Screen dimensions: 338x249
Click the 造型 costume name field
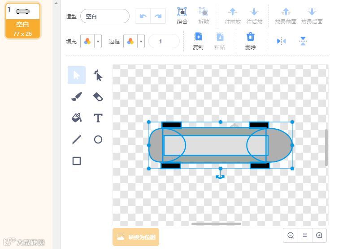tap(105, 16)
